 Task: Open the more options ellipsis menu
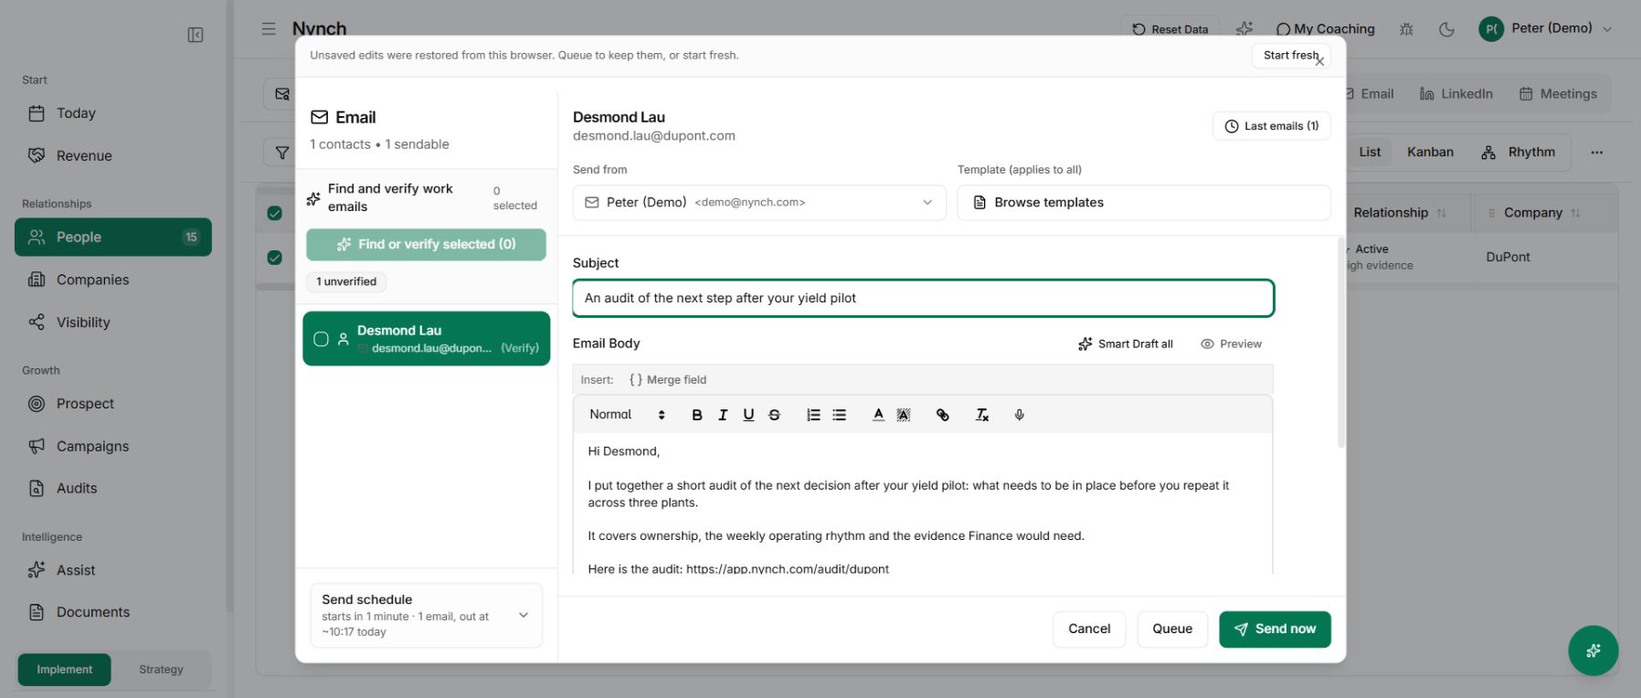pos(1596,153)
